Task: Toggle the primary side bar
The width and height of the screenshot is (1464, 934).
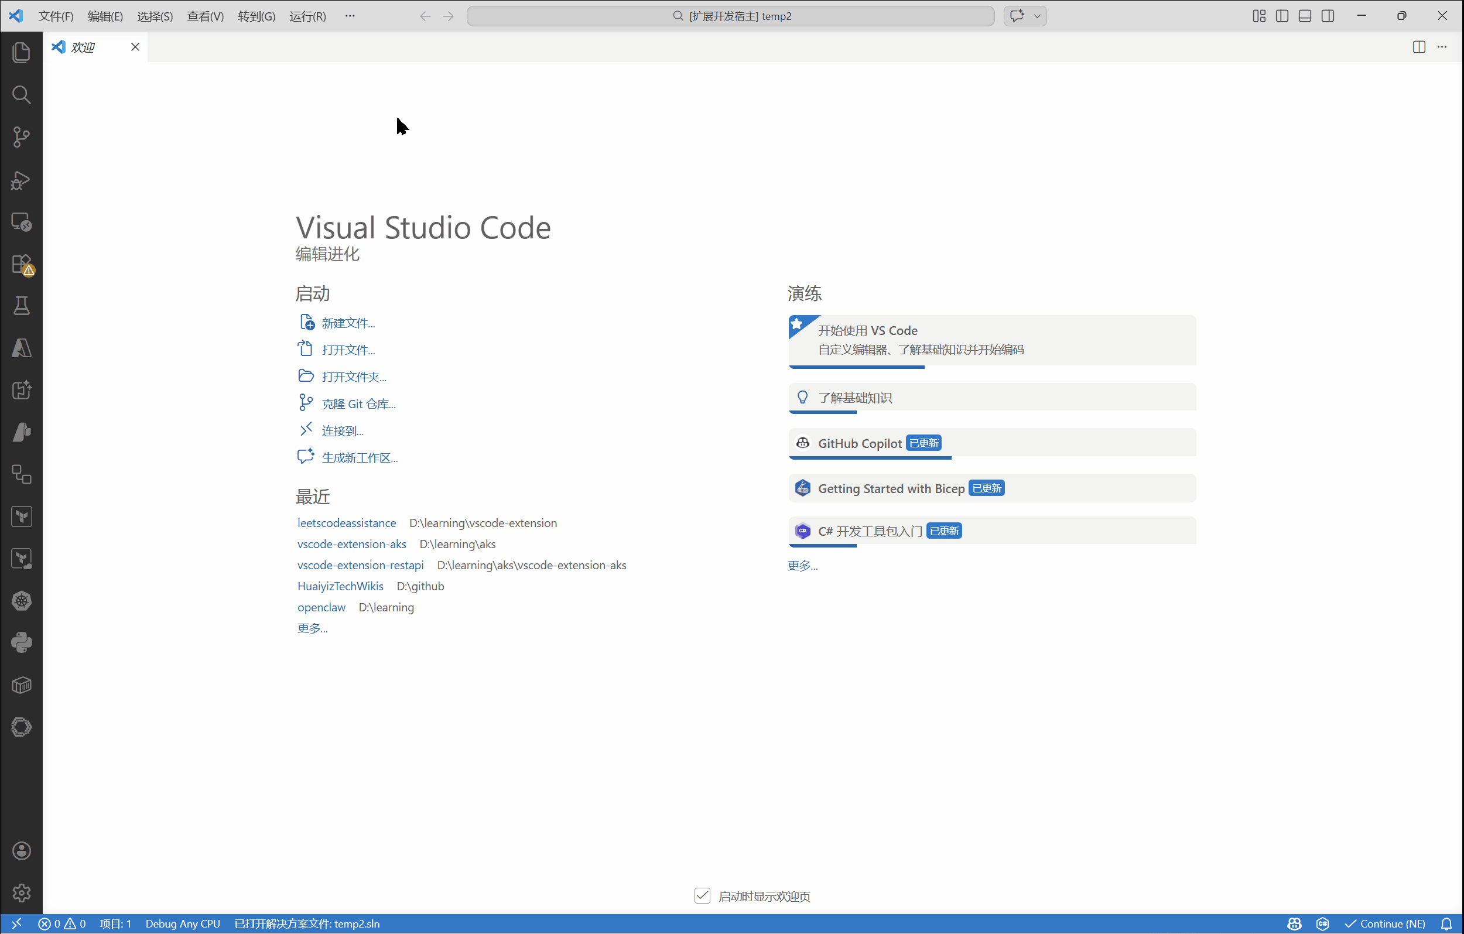Action: point(1282,16)
